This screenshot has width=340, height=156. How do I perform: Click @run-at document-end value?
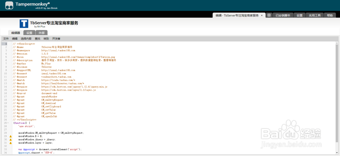pos(49,93)
